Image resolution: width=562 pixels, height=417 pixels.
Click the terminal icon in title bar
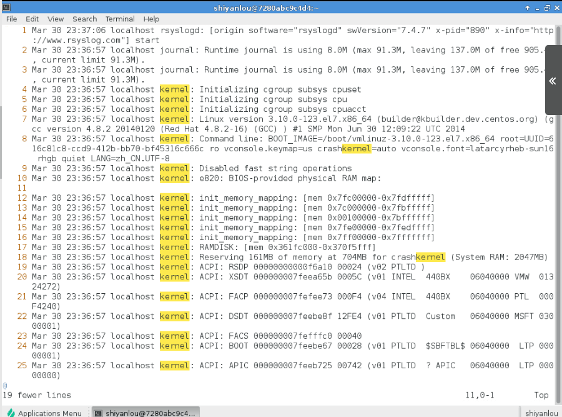tap(7, 7)
